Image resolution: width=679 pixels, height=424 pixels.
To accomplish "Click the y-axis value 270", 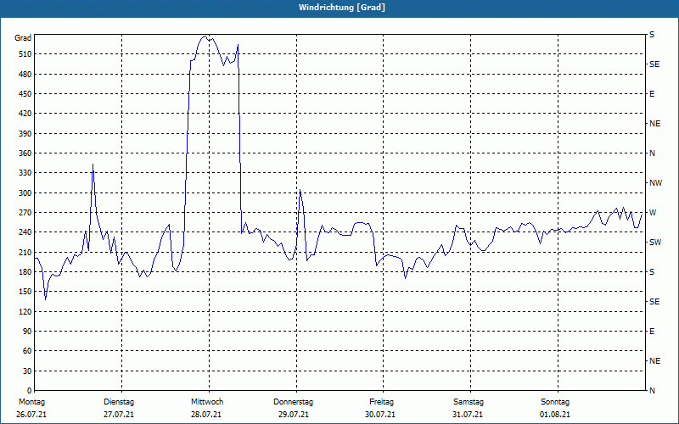I will [25, 213].
